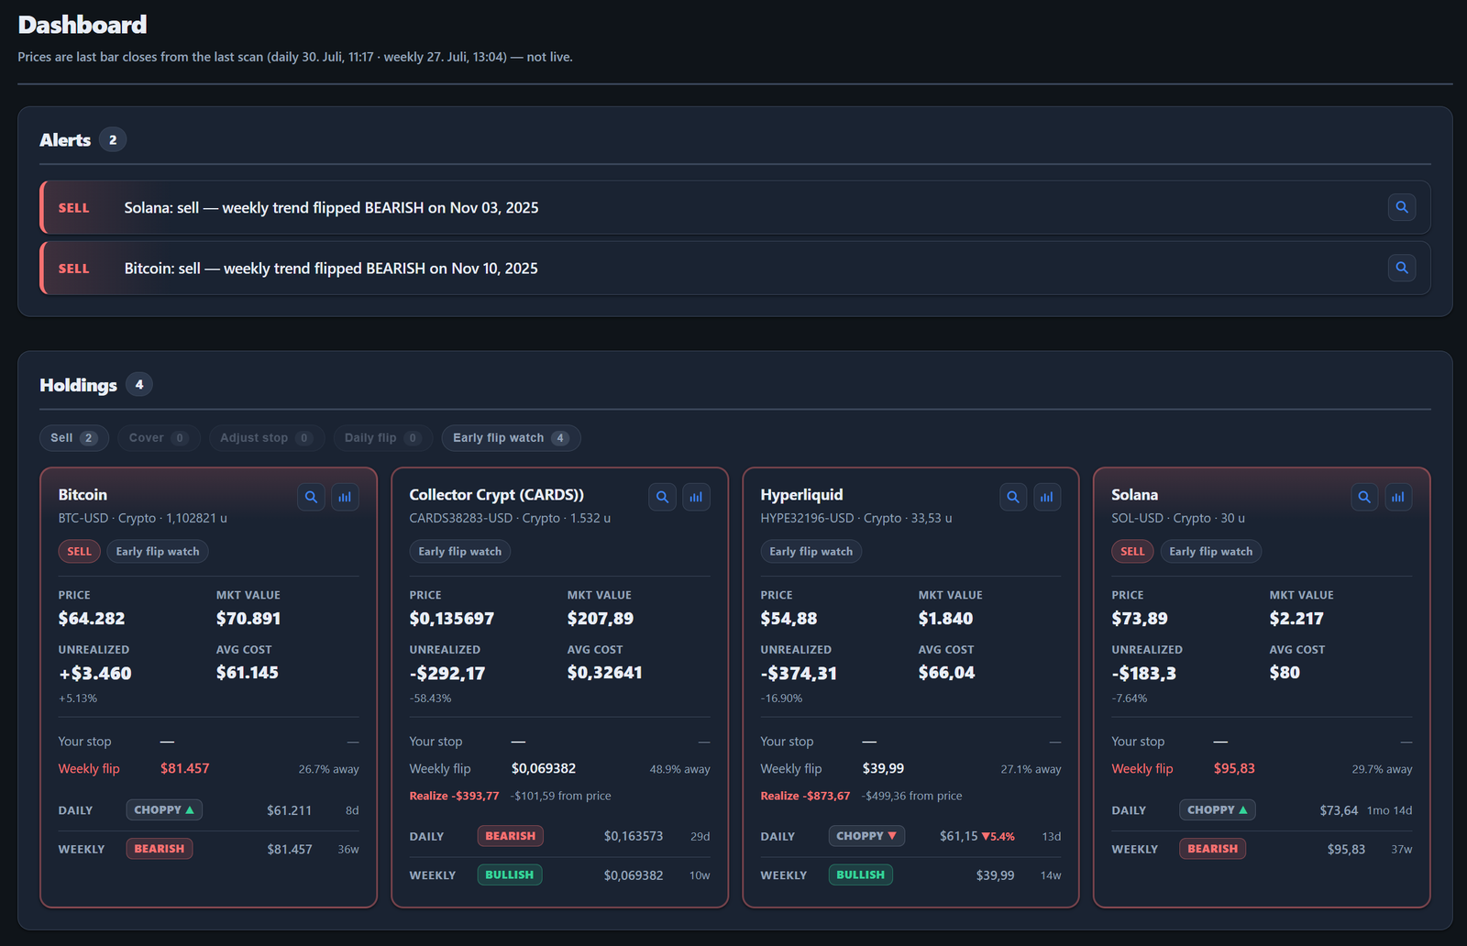Click the Holdings count badge showing 4
Viewport: 1467px width, 946px height.
tap(139, 384)
